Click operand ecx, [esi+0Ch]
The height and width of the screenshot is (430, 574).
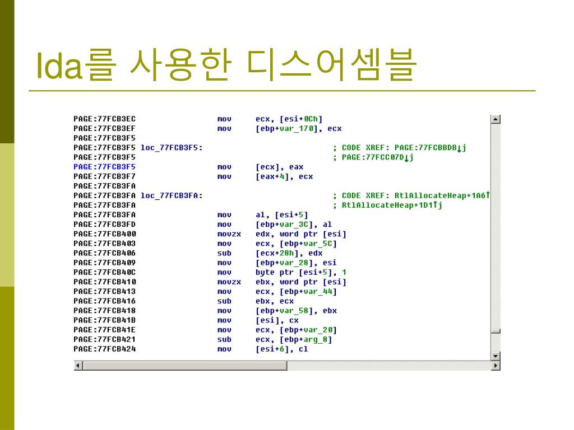pos(289,119)
